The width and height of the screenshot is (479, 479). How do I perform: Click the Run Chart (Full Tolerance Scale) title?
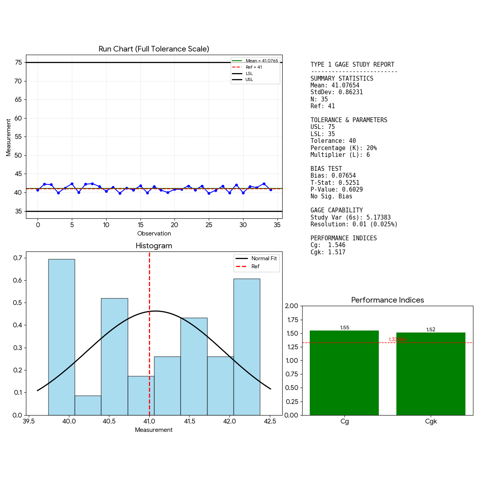click(154, 49)
